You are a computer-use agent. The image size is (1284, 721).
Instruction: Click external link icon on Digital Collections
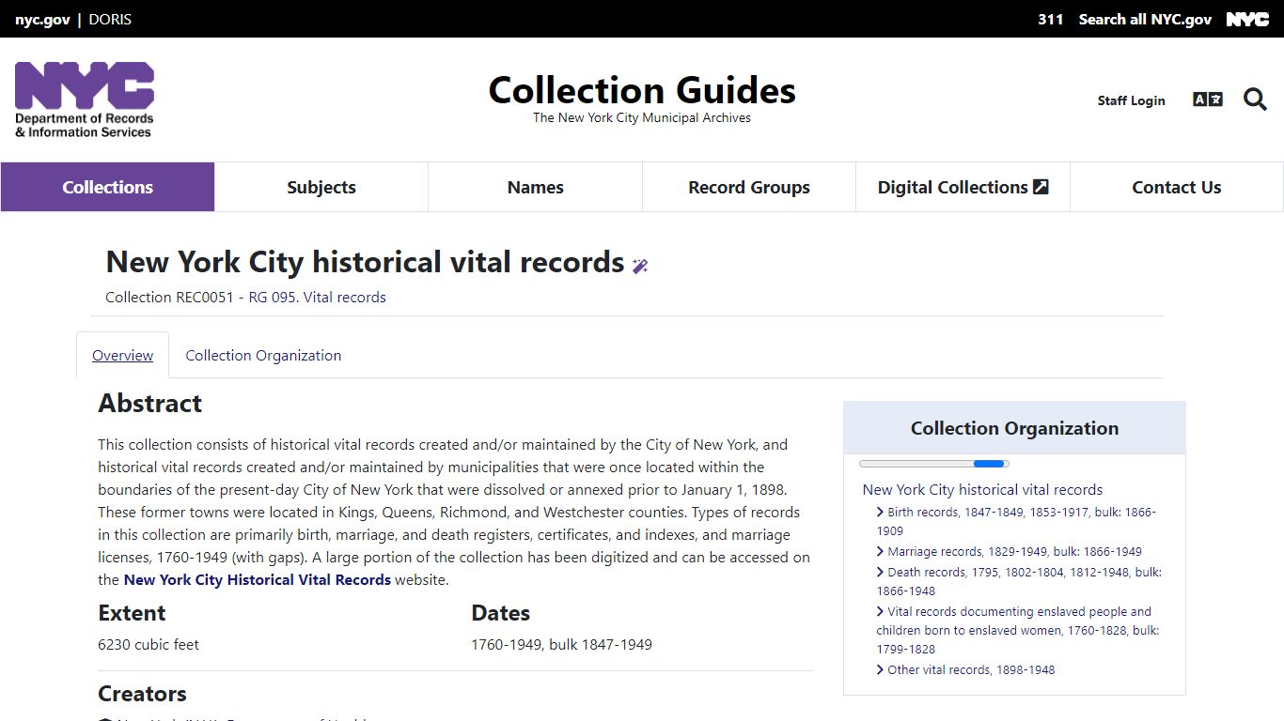(x=1041, y=187)
